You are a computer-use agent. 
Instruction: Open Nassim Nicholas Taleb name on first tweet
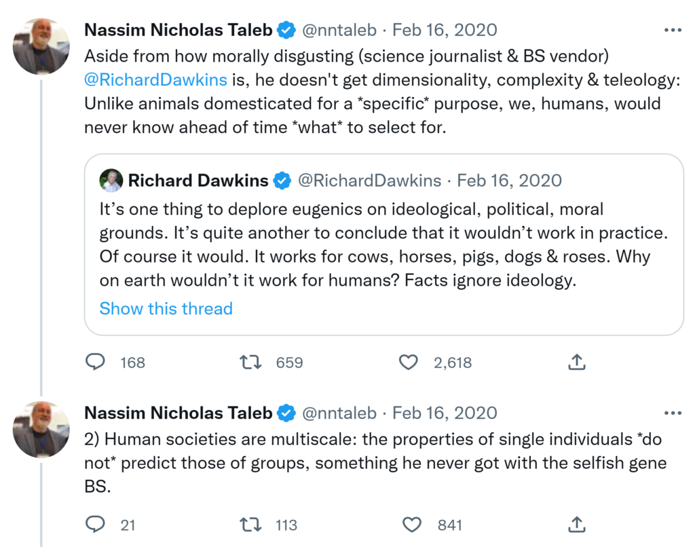tap(179, 31)
